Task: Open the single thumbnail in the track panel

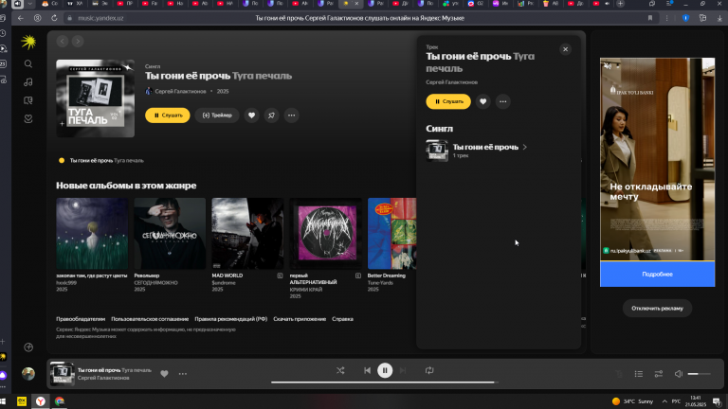Action: click(437, 151)
